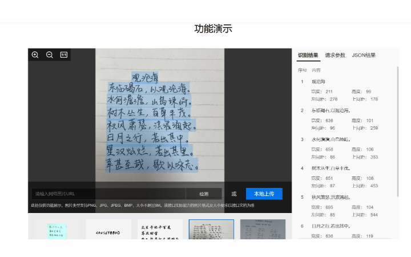Image resolution: width=411 pixels, height=257 pixels.
Task: Select result row 4 树木丛生,百草丰茂
Action: point(331,168)
